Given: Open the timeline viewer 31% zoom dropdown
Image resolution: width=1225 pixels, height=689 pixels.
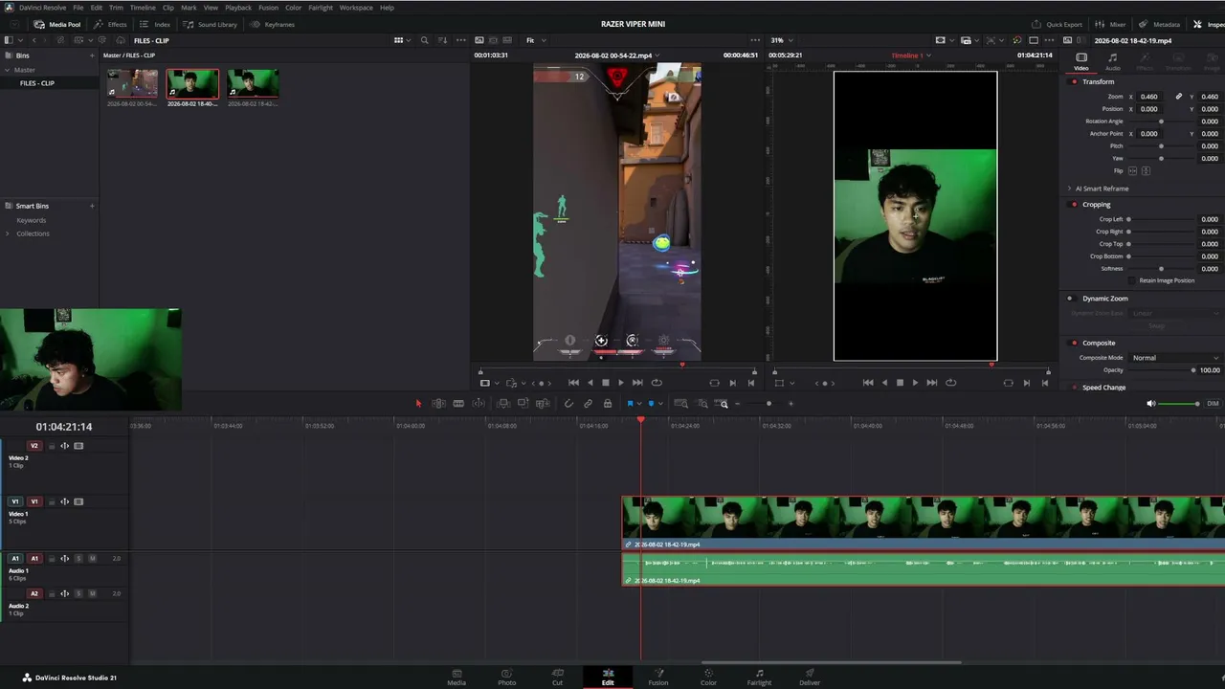Looking at the screenshot, I should [x=783, y=40].
